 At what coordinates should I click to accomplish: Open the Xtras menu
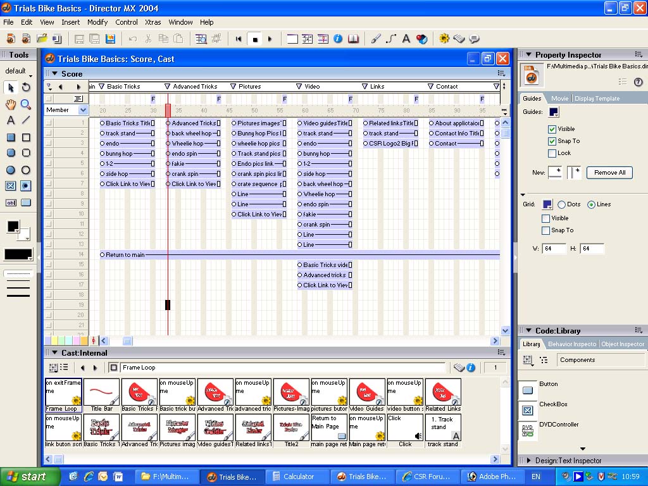[x=153, y=22]
